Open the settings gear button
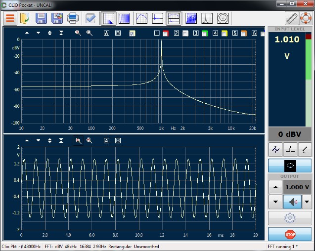 point(290,218)
